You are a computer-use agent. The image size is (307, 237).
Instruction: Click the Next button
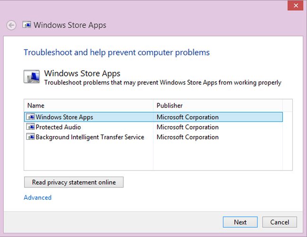pos(240,222)
